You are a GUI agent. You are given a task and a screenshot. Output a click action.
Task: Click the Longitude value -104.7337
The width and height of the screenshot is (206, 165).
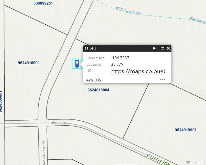tap(120, 58)
